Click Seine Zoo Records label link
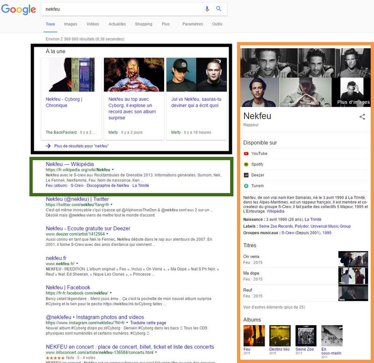 pos(276,226)
